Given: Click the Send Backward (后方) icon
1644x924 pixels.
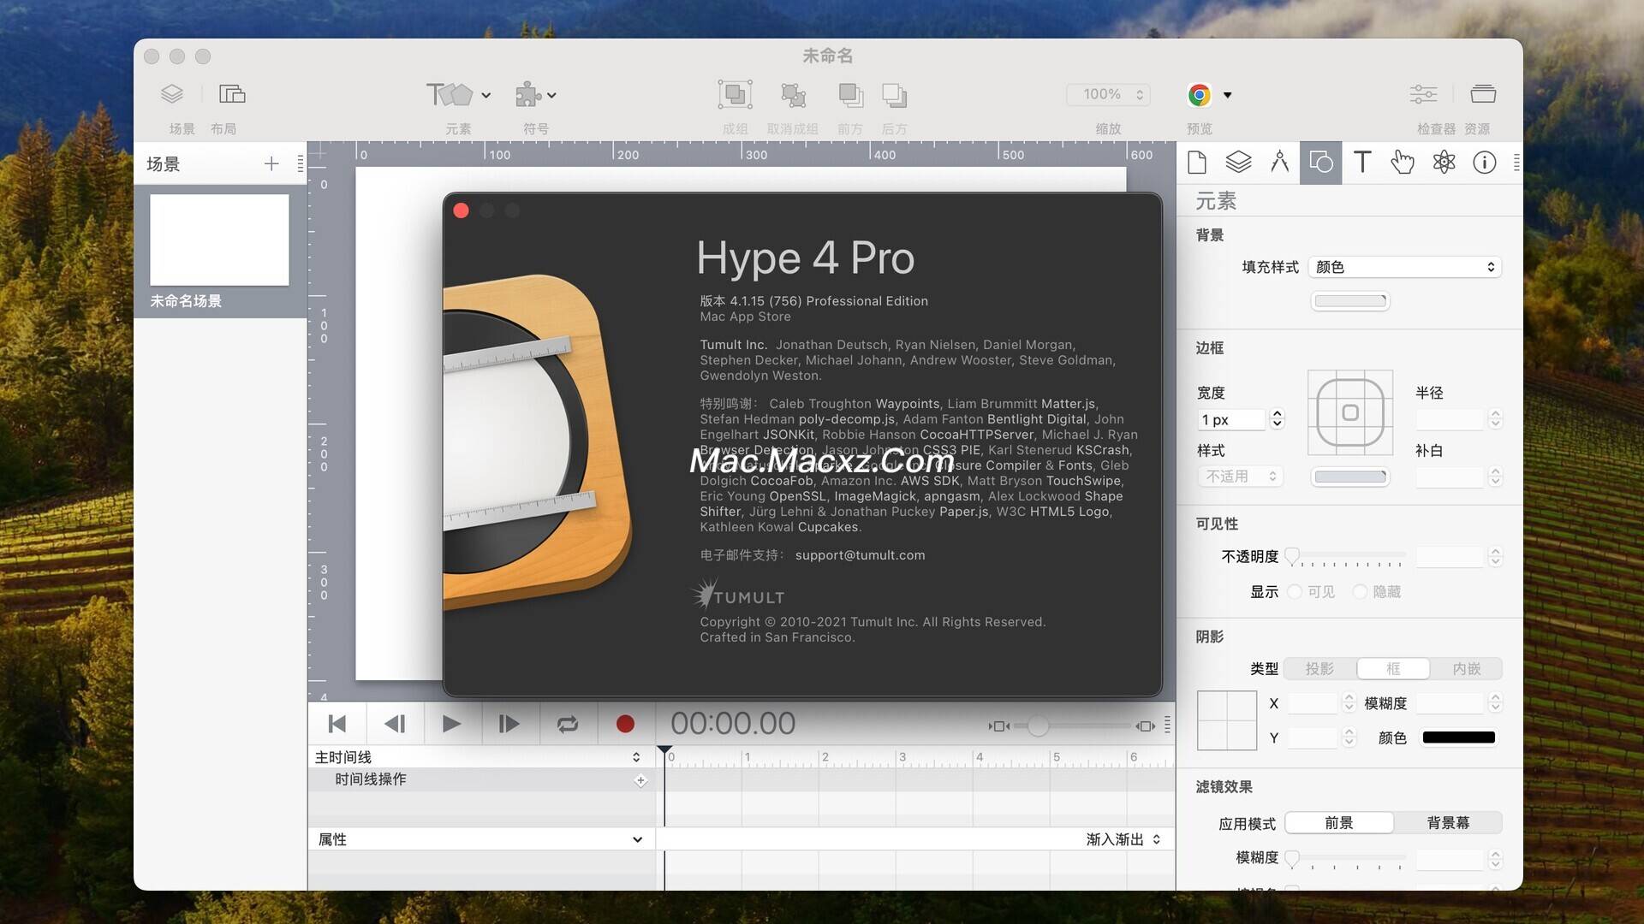Looking at the screenshot, I should click(894, 94).
